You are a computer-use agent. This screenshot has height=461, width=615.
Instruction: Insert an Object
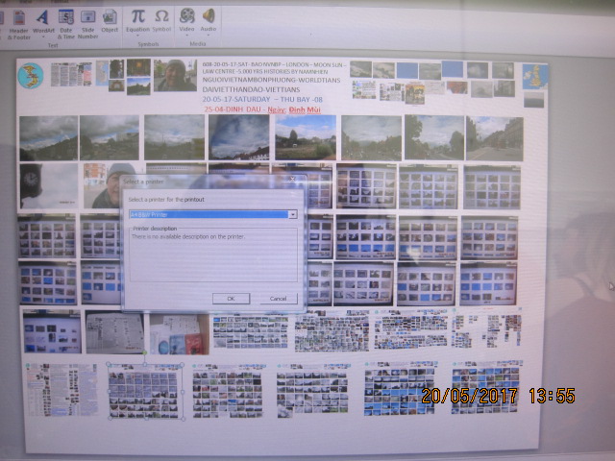tap(110, 21)
